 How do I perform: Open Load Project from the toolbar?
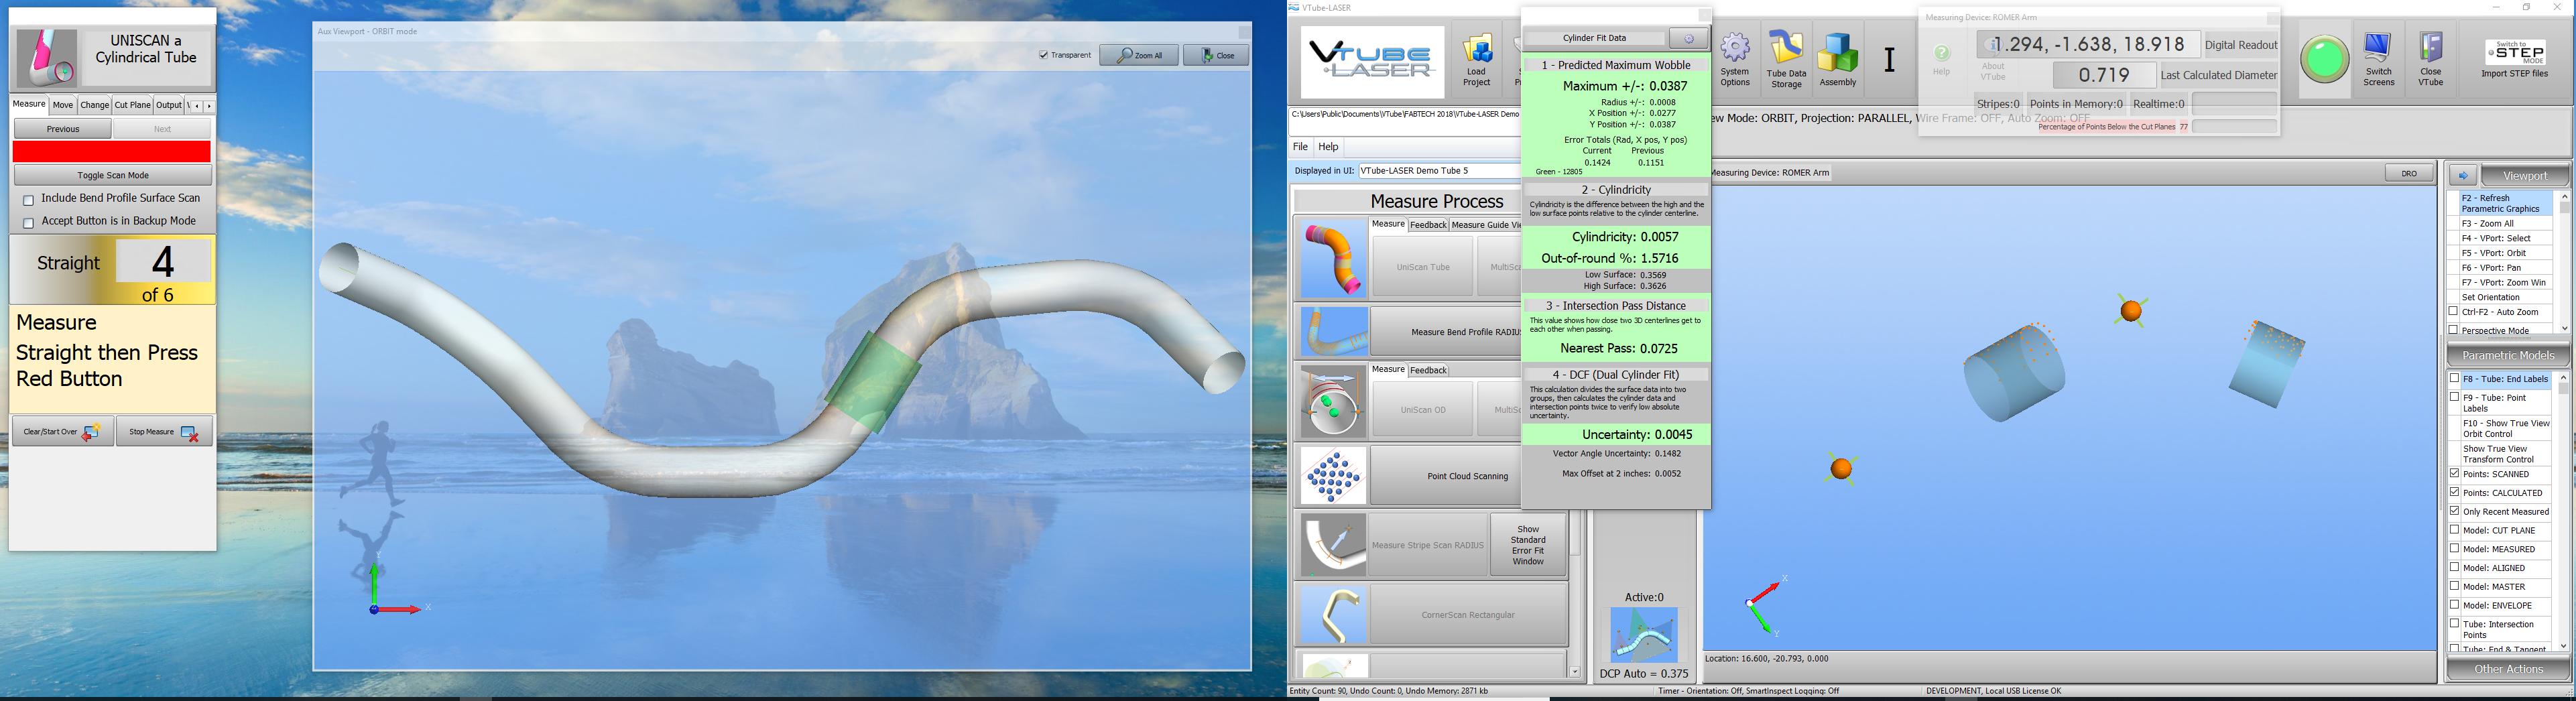[1477, 59]
